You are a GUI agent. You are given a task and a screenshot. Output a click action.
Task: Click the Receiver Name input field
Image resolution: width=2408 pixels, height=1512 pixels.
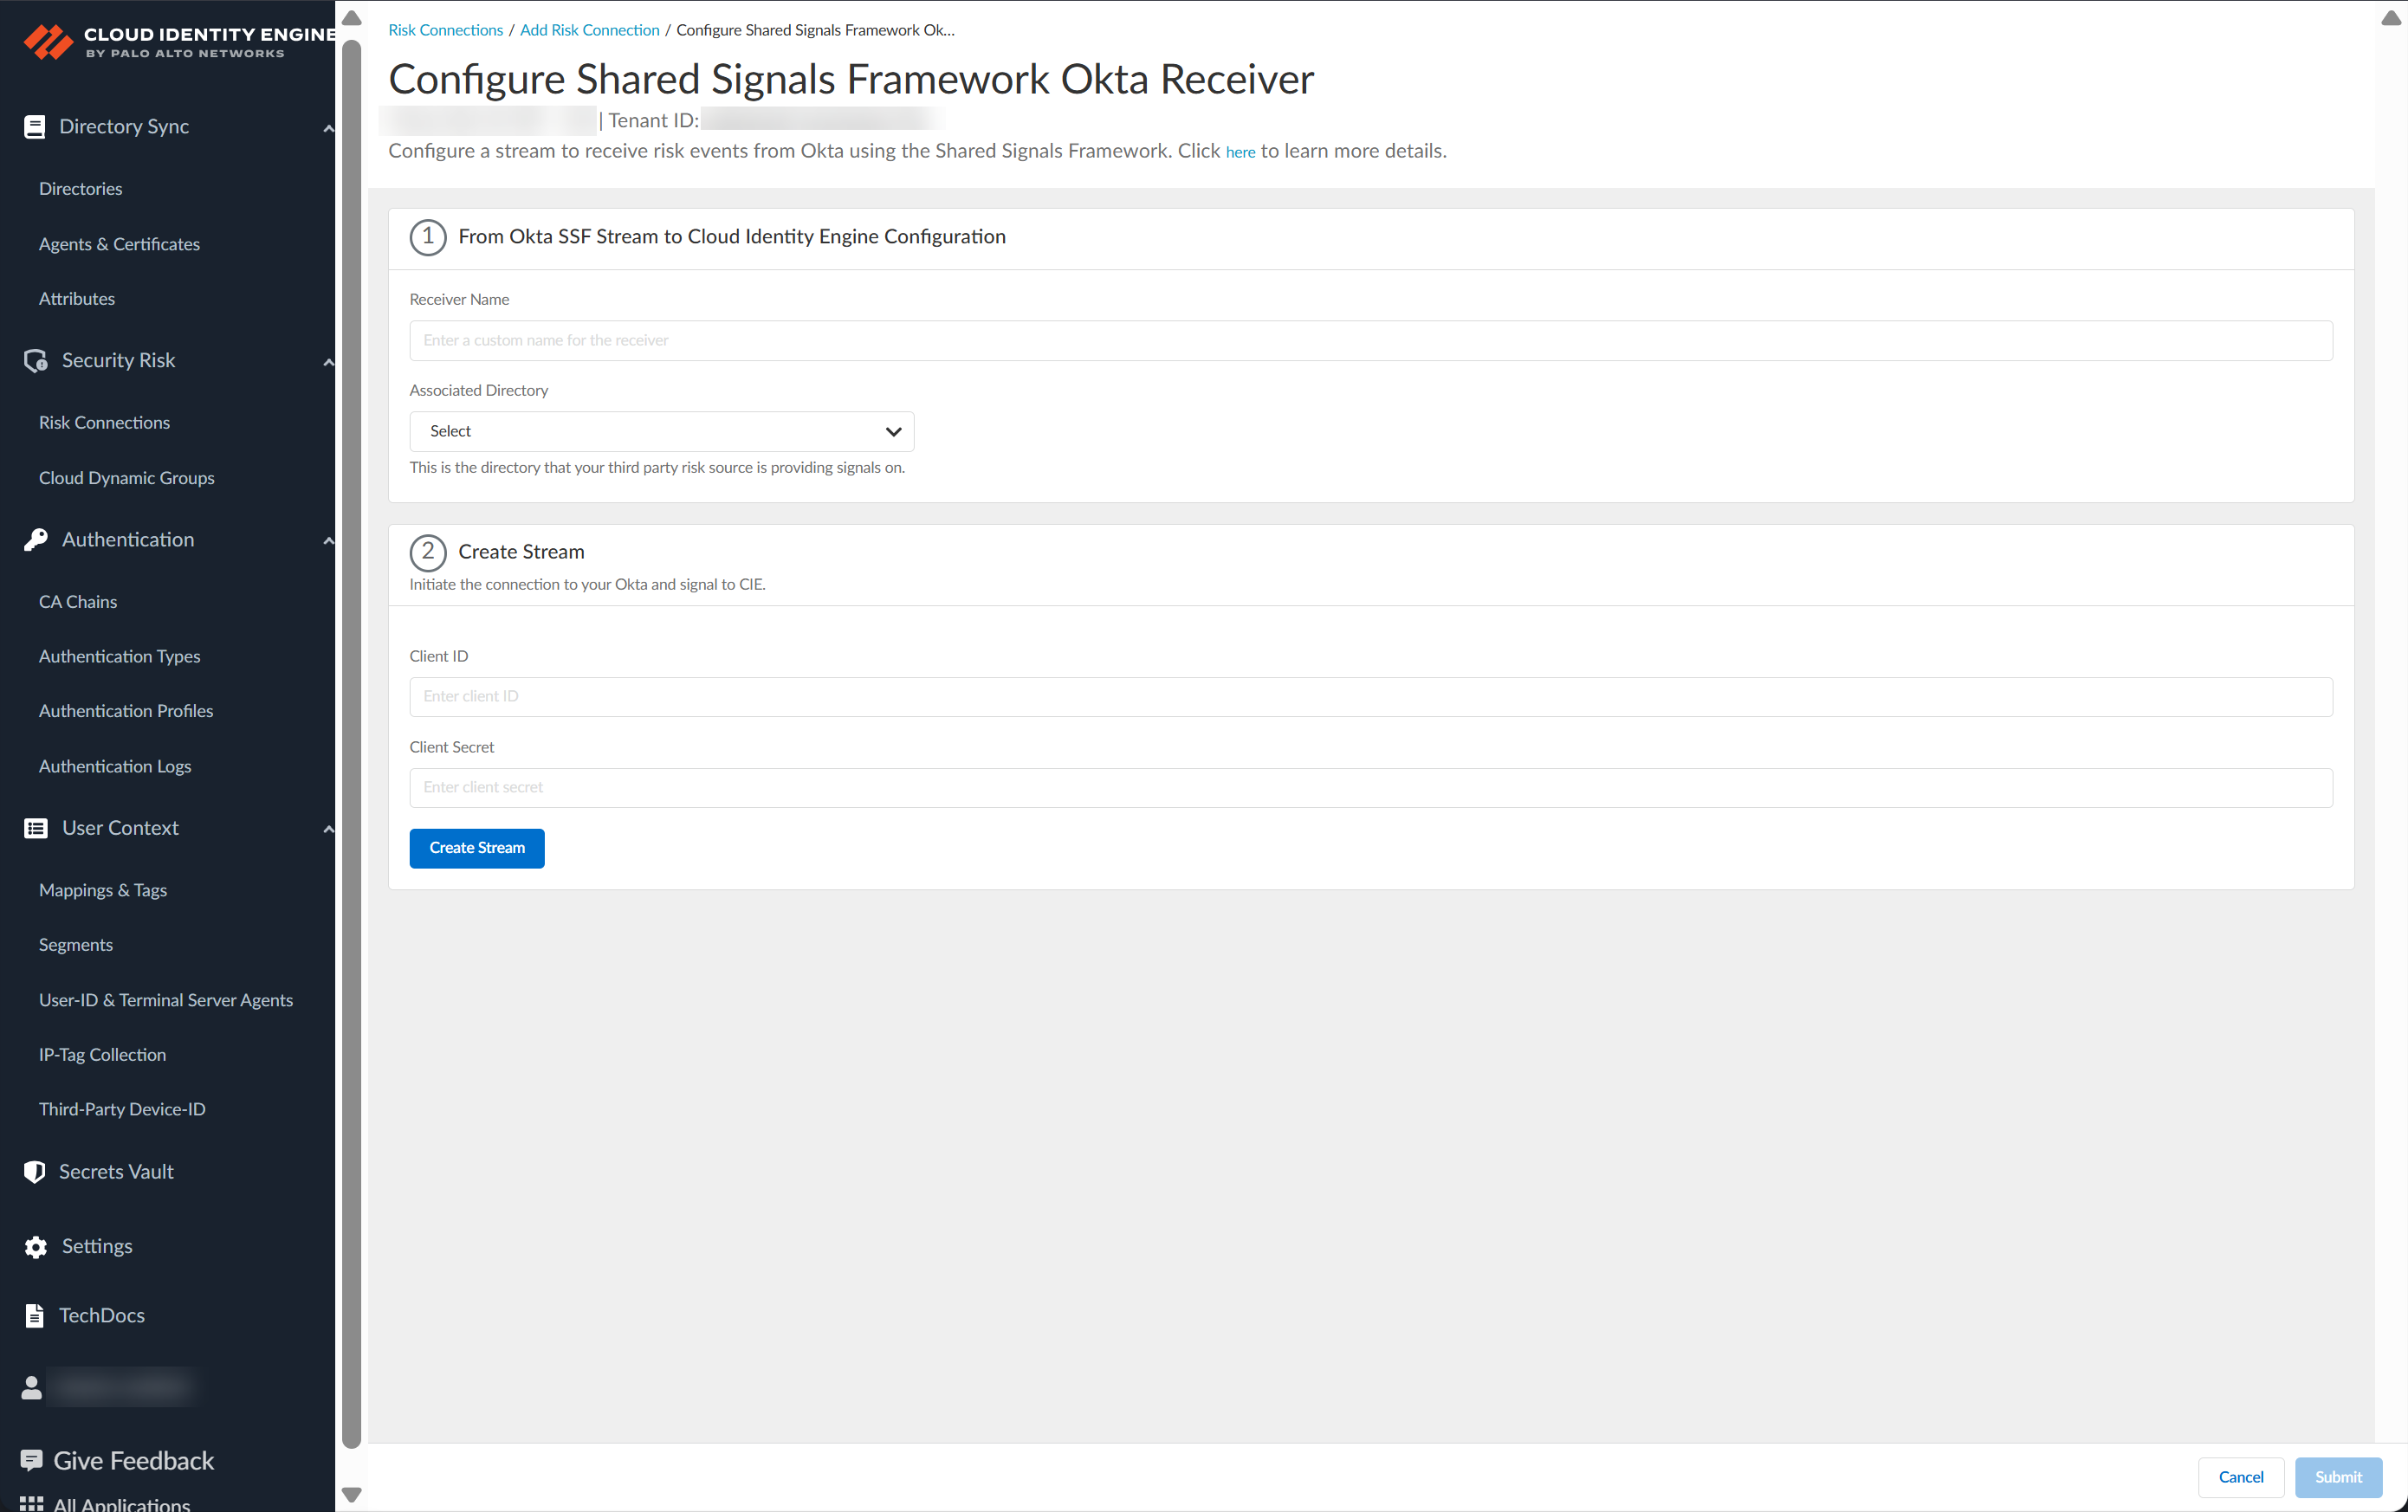click(x=1370, y=341)
